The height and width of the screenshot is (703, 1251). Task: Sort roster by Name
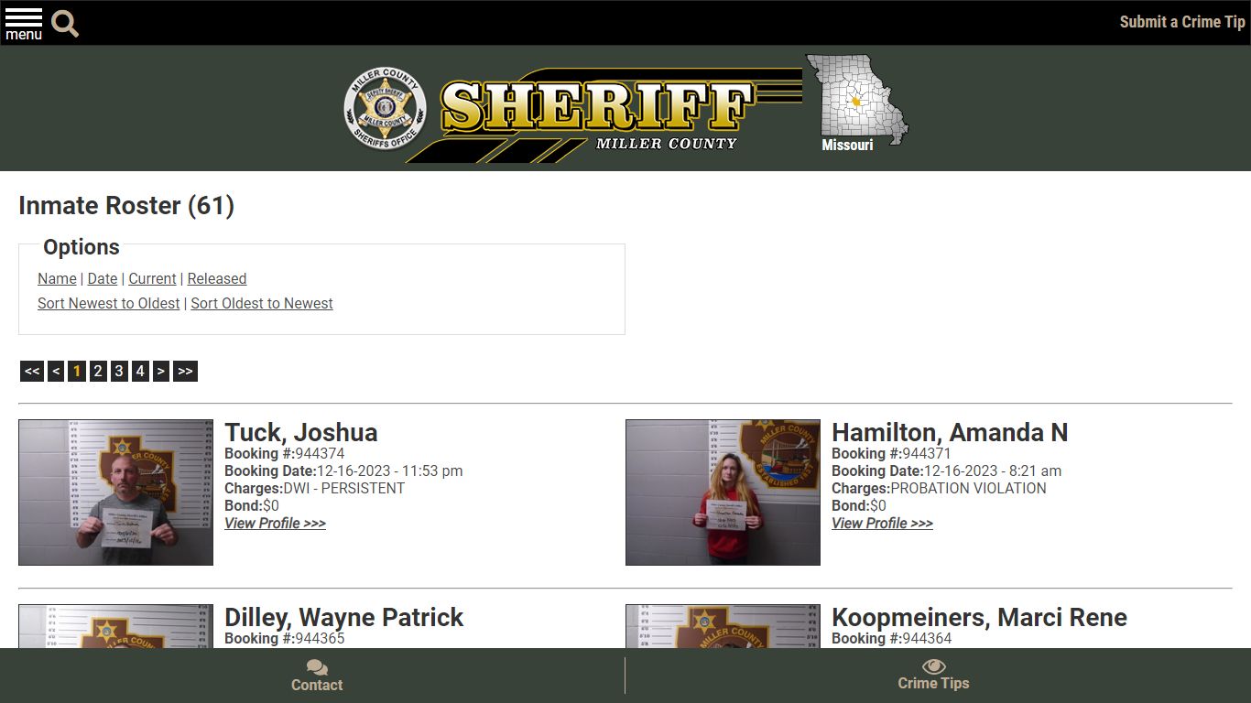click(x=57, y=278)
